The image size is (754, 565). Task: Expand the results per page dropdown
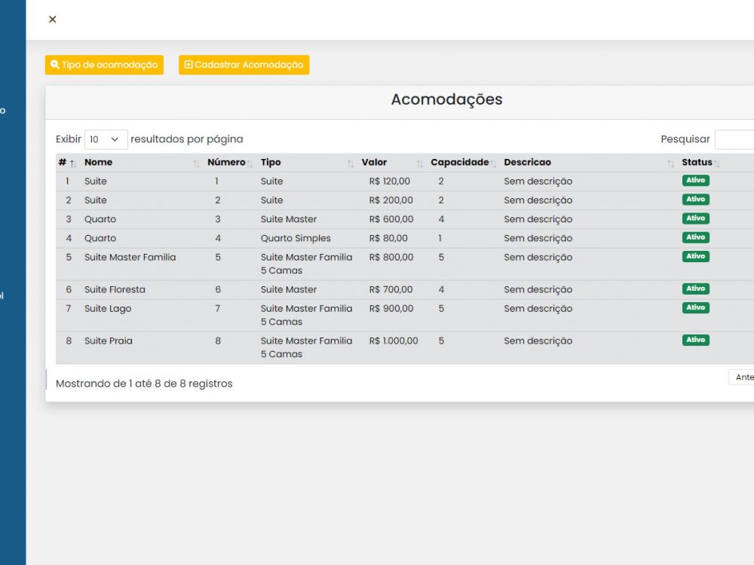coord(106,139)
